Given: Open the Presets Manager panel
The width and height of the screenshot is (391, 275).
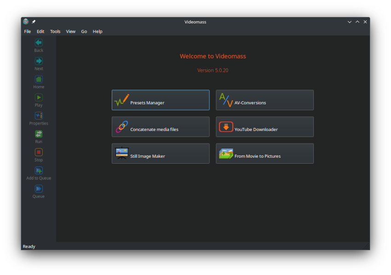Looking at the screenshot, I should (x=161, y=100).
